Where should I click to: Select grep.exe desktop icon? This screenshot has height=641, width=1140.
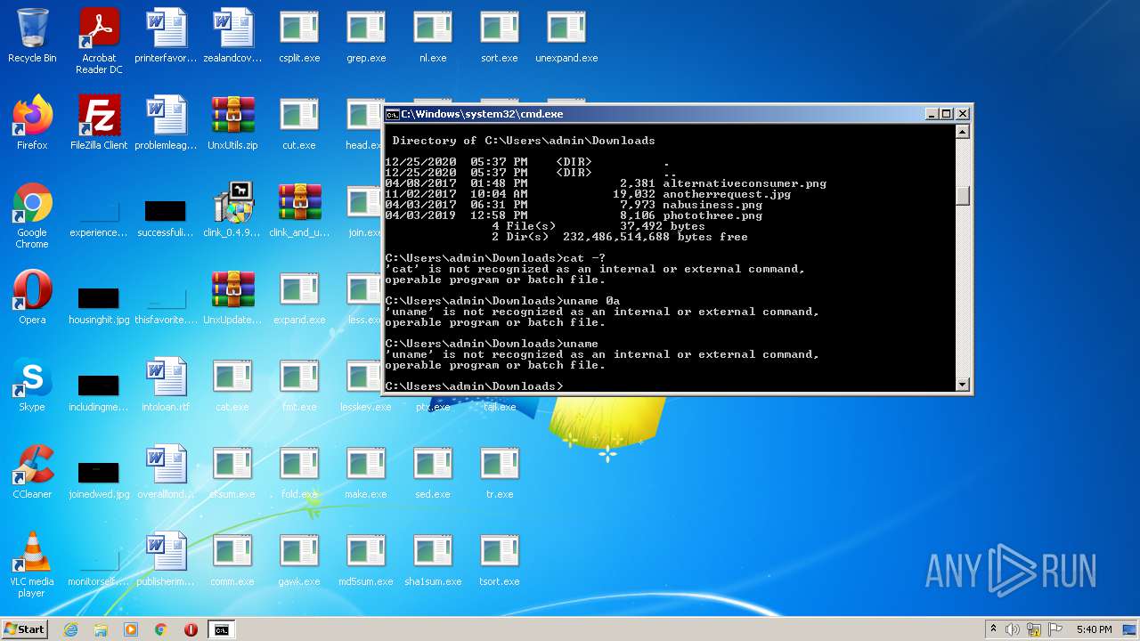click(366, 36)
